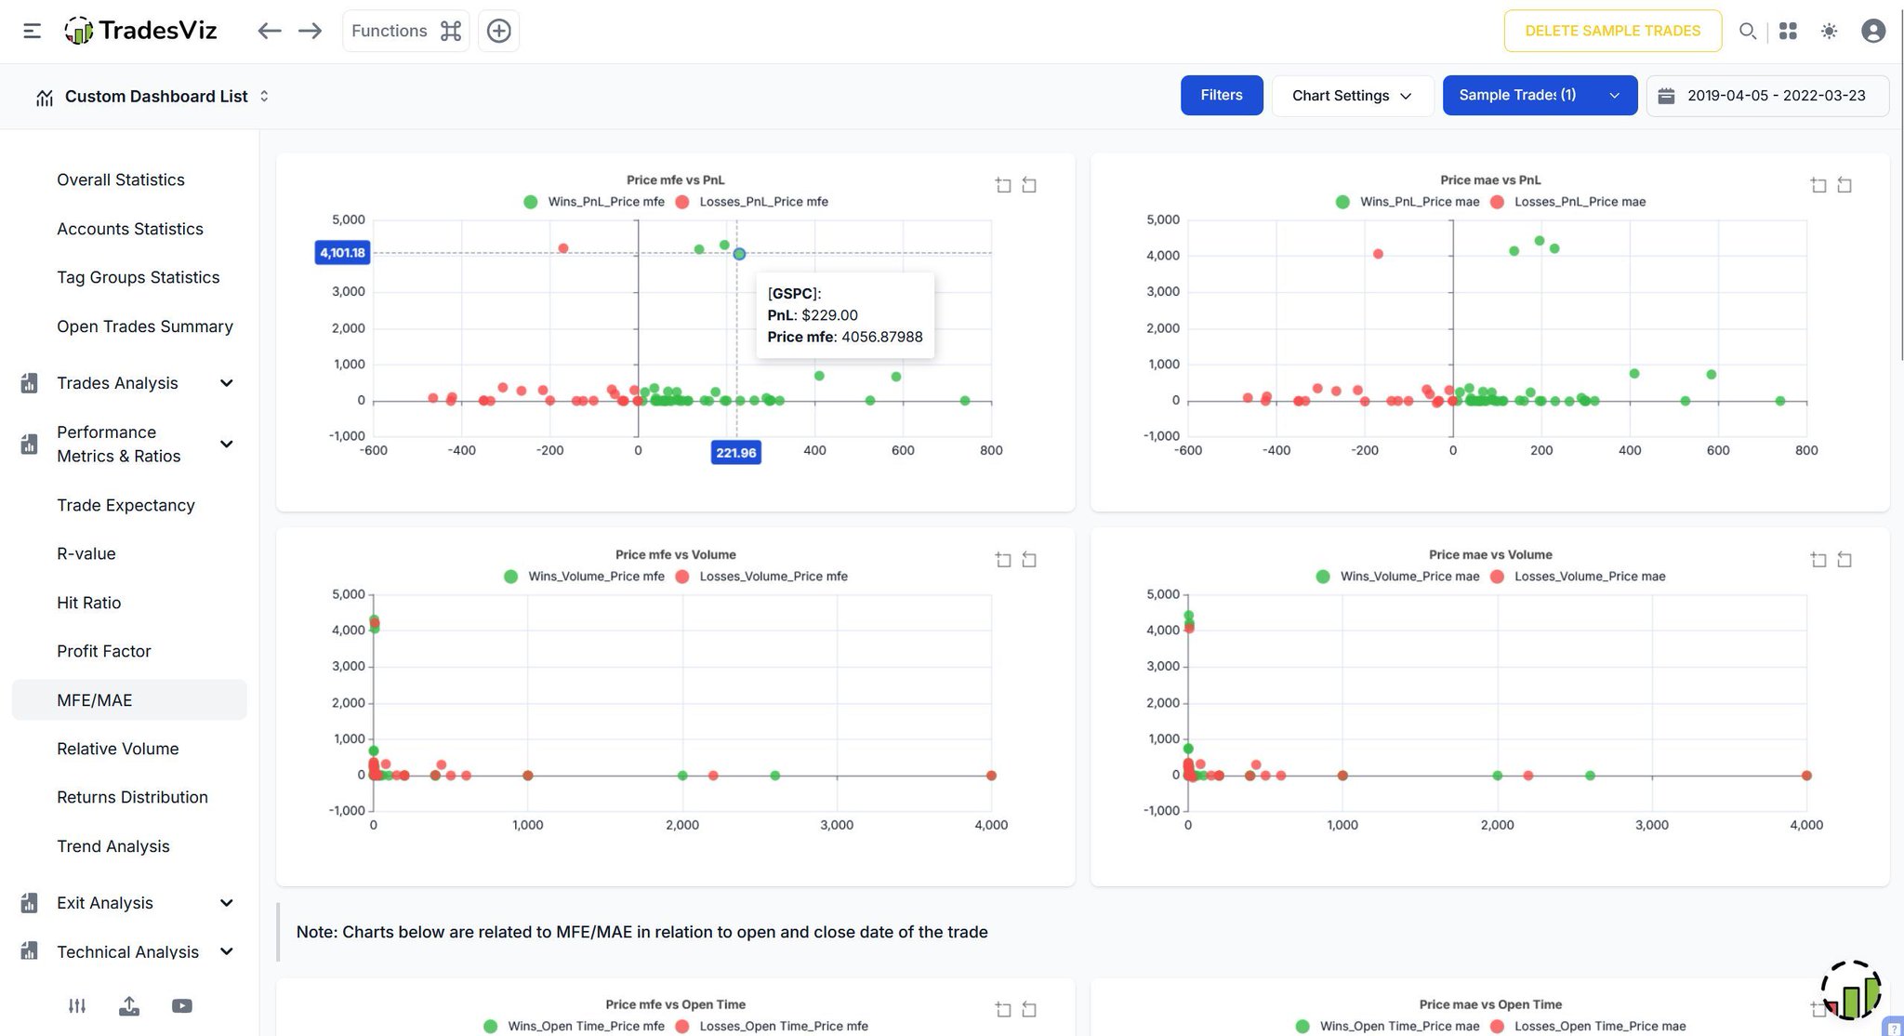Screen dimensions: 1904x1036
Task: Open Trade Expectancy menu item
Action: coord(126,505)
